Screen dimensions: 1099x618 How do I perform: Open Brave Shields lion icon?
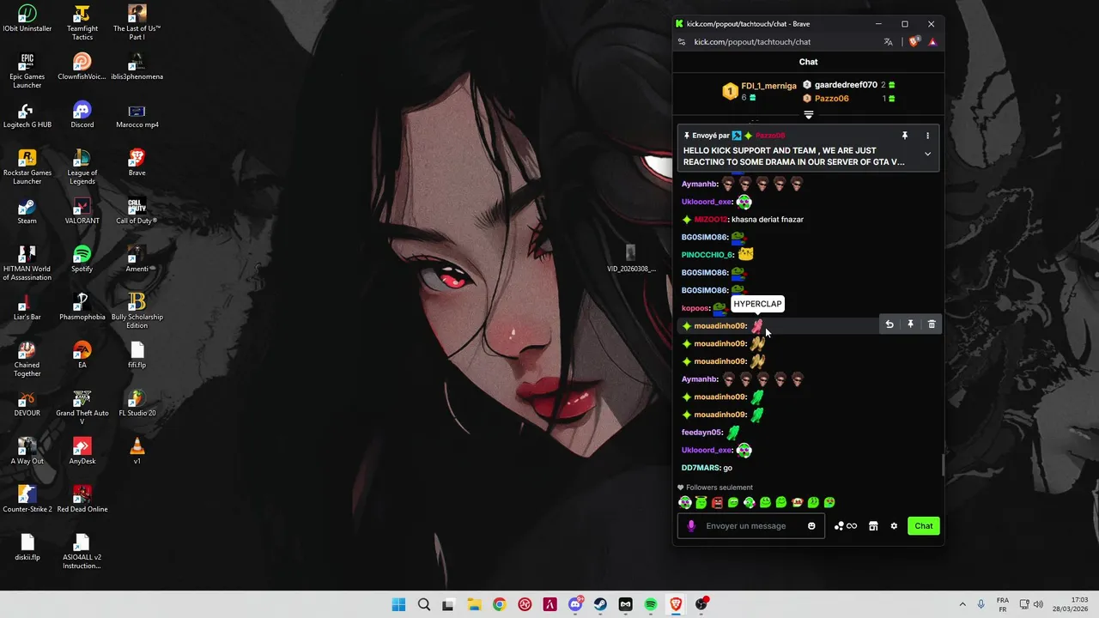[x=914, y=42]
